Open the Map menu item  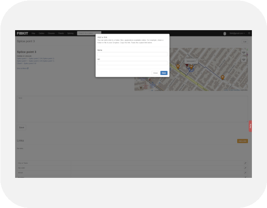(33, 33)
